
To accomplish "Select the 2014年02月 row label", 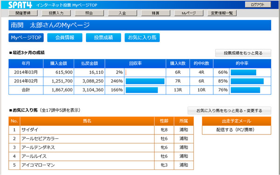I will pos(26,81).
